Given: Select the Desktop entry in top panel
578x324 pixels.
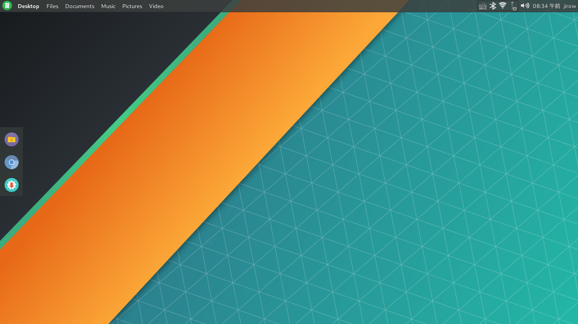Looking at the screenshot, I should click(28, 6).
